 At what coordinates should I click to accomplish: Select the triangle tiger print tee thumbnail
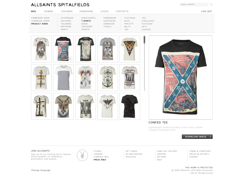click(130, 49)
